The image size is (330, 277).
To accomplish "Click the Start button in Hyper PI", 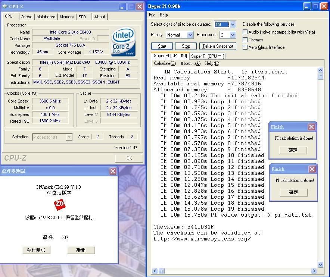I will 162,46.
